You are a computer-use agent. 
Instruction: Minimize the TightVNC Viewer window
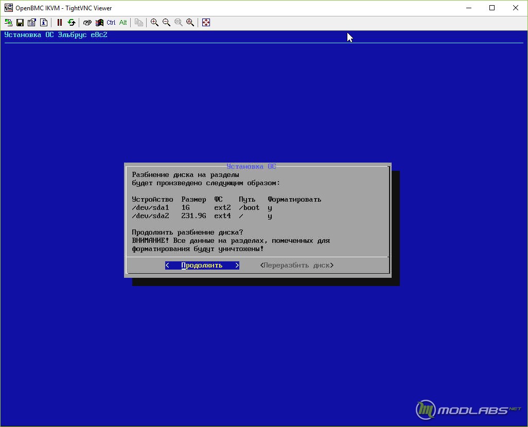click(469, 8)
